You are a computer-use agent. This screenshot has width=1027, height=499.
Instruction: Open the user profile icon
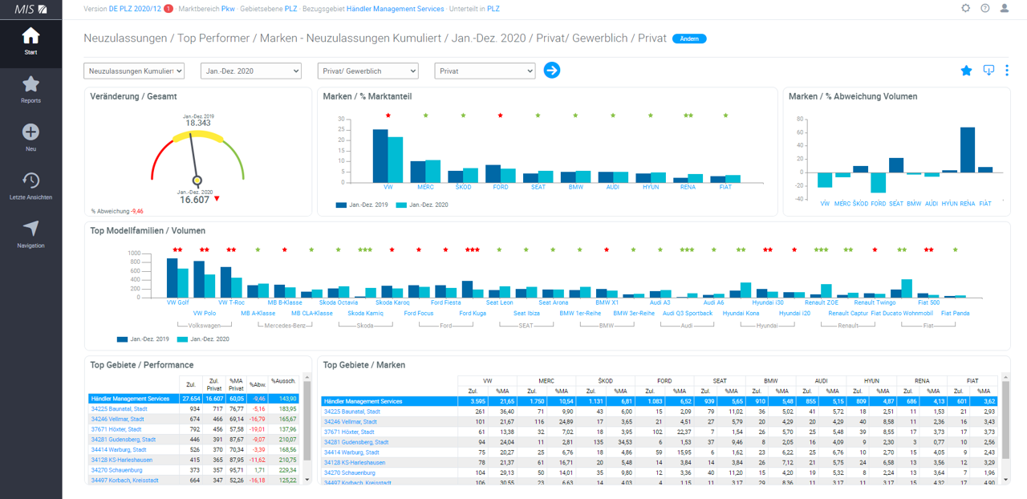coord(1005,8)
